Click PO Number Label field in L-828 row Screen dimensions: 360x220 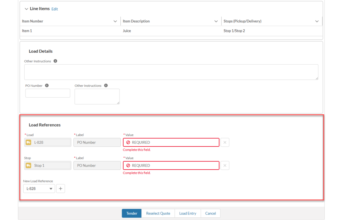click(97, 142)
